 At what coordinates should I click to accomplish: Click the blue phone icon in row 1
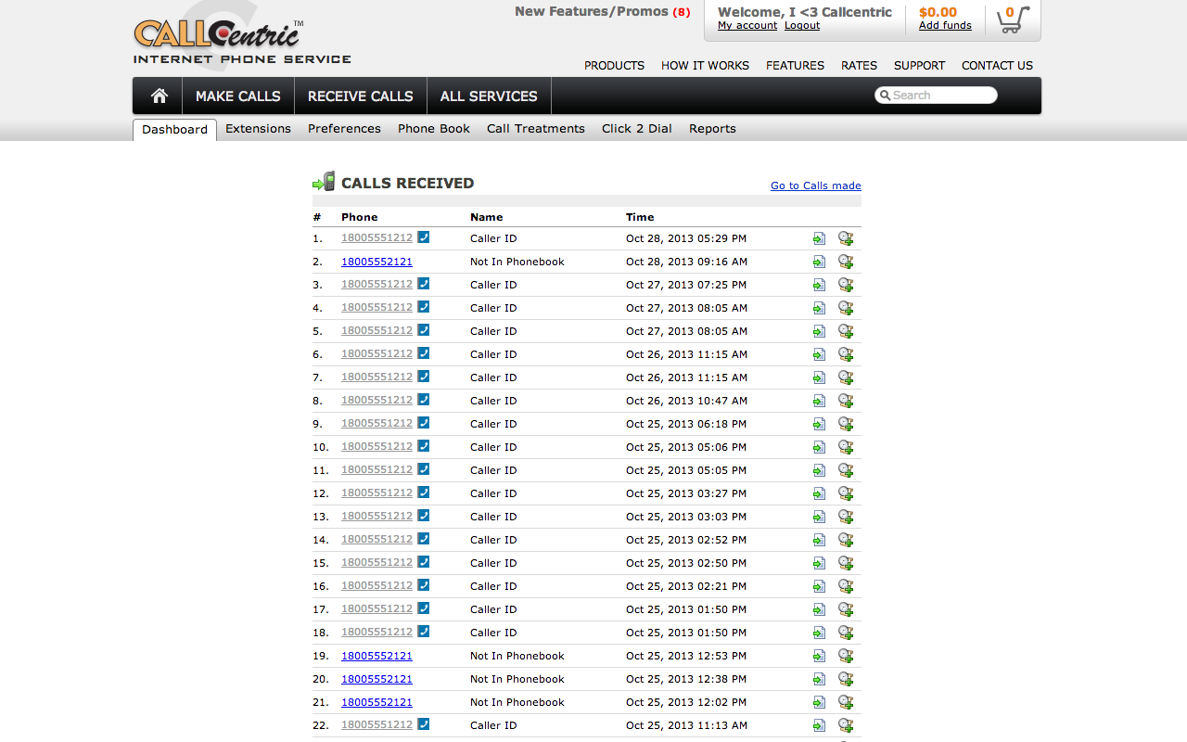(x=424, y=237)
